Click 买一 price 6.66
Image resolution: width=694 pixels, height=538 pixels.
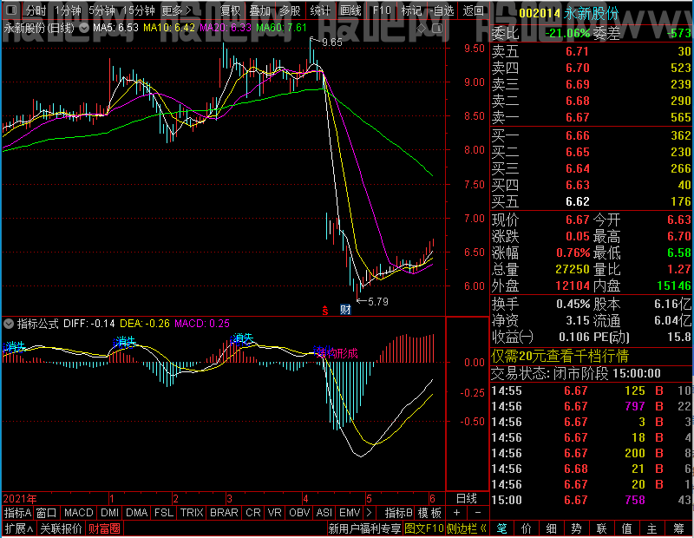577,135
